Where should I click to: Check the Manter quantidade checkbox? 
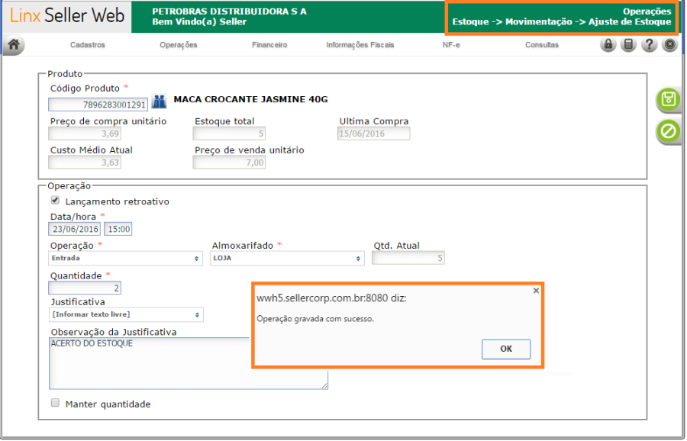55,403
